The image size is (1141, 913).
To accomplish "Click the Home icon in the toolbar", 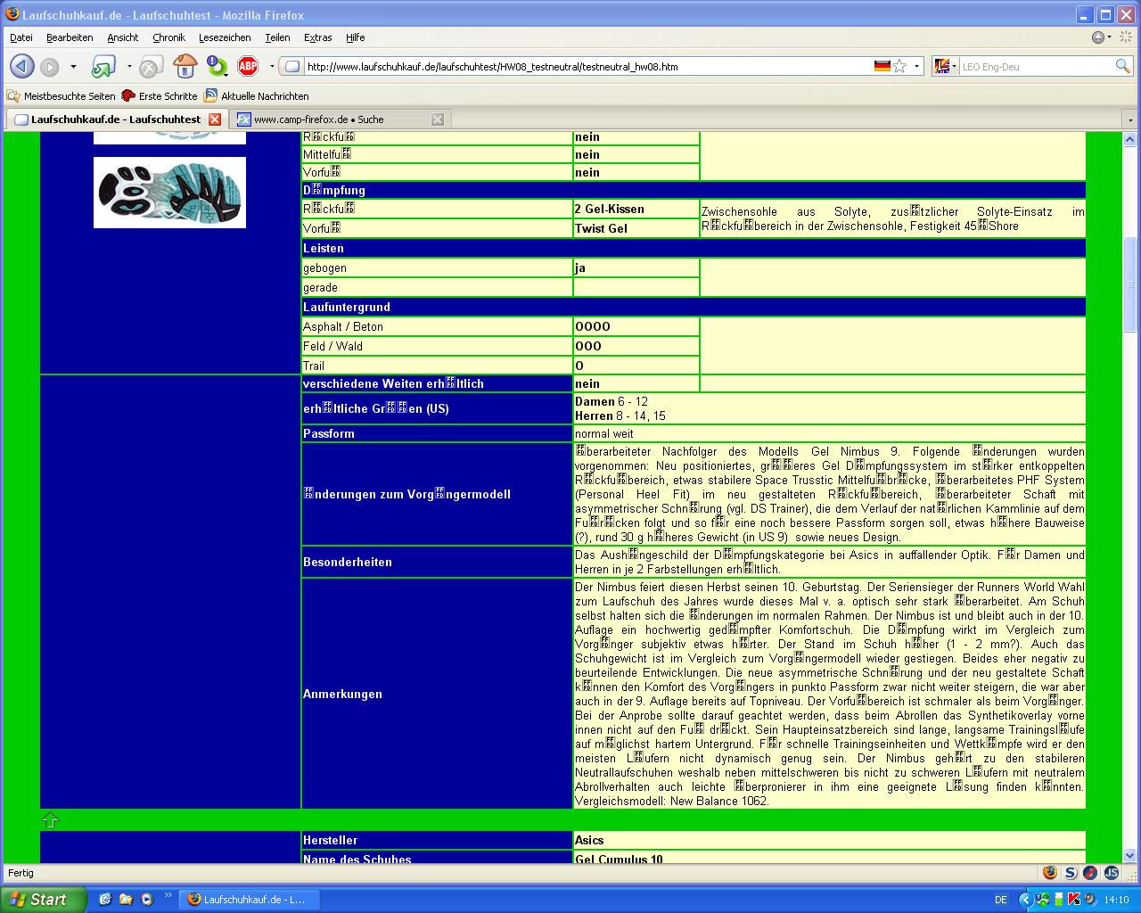I will pyautogui.click(x=185, y=67).
